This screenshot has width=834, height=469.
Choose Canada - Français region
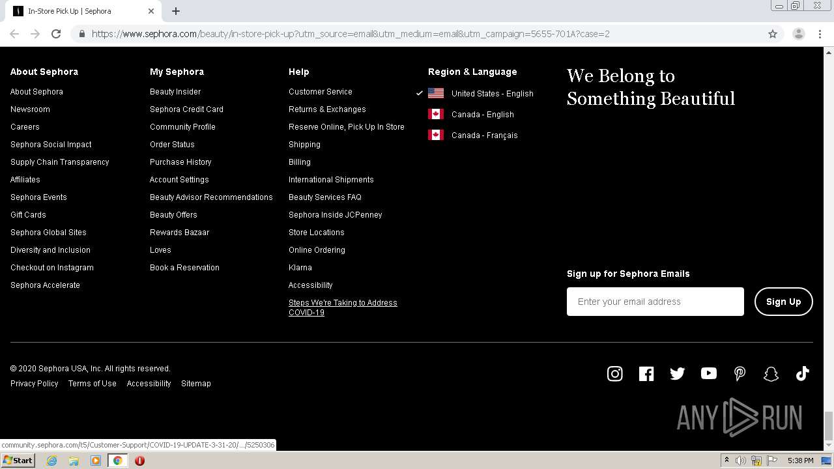click(485, 135)
